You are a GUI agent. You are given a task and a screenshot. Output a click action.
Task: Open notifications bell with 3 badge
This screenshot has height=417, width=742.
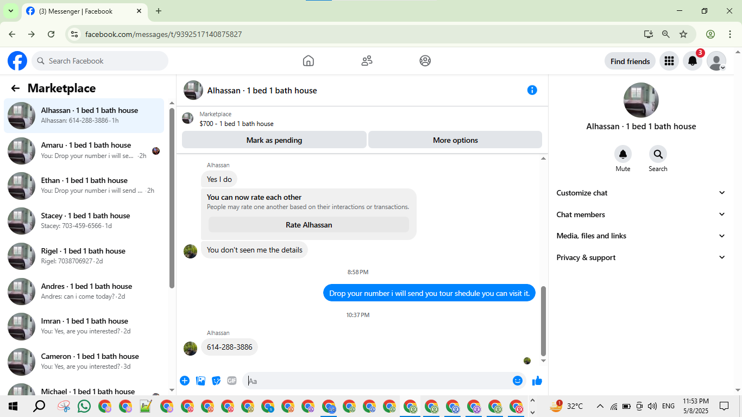(693, 61)
